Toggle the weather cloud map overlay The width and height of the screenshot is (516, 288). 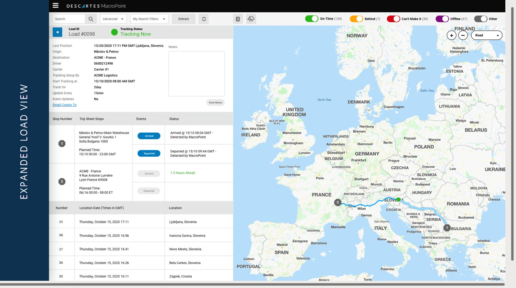(x=251, y=19)
